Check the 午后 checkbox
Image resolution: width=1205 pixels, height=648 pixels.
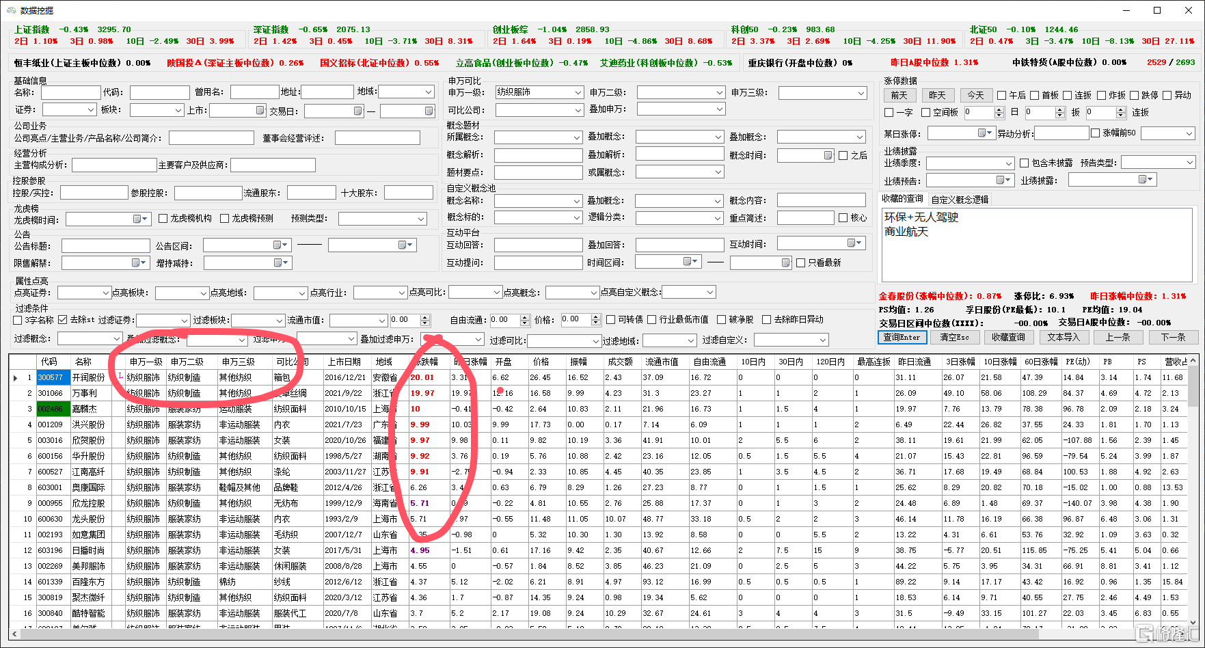point(1002,95)
